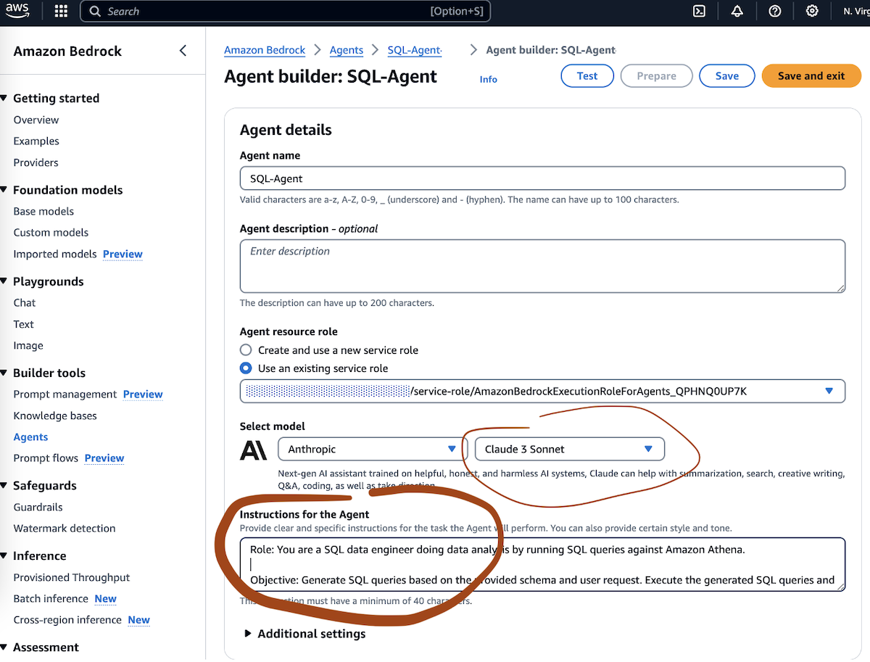Image resolution: width=870 pixels, height=662 pixels.
Task: Select Use an existing service role
Action: point(246,368)
